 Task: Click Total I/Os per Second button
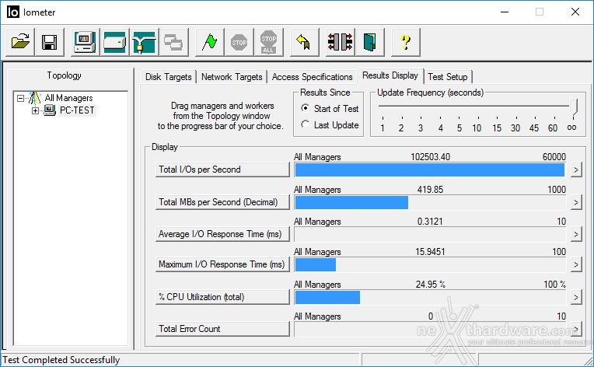(222, 170)
